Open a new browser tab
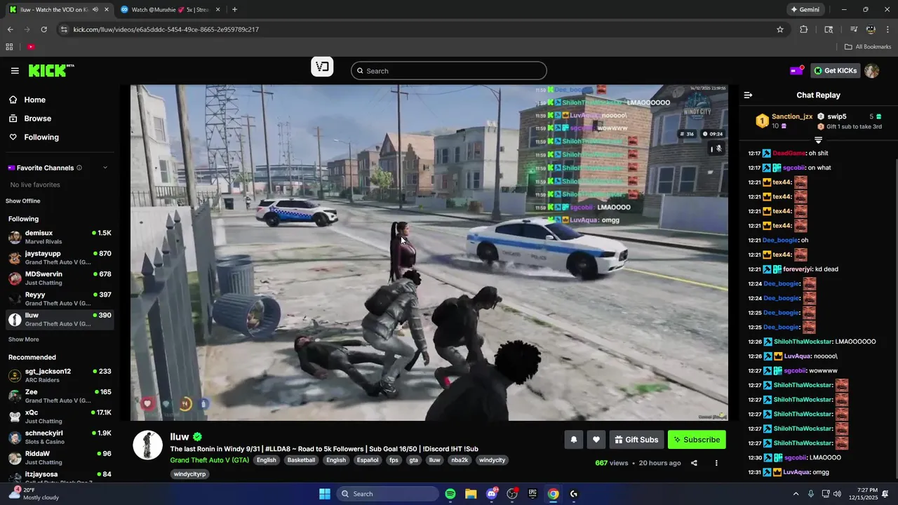 pyautogui.click(x=234, y=10)
